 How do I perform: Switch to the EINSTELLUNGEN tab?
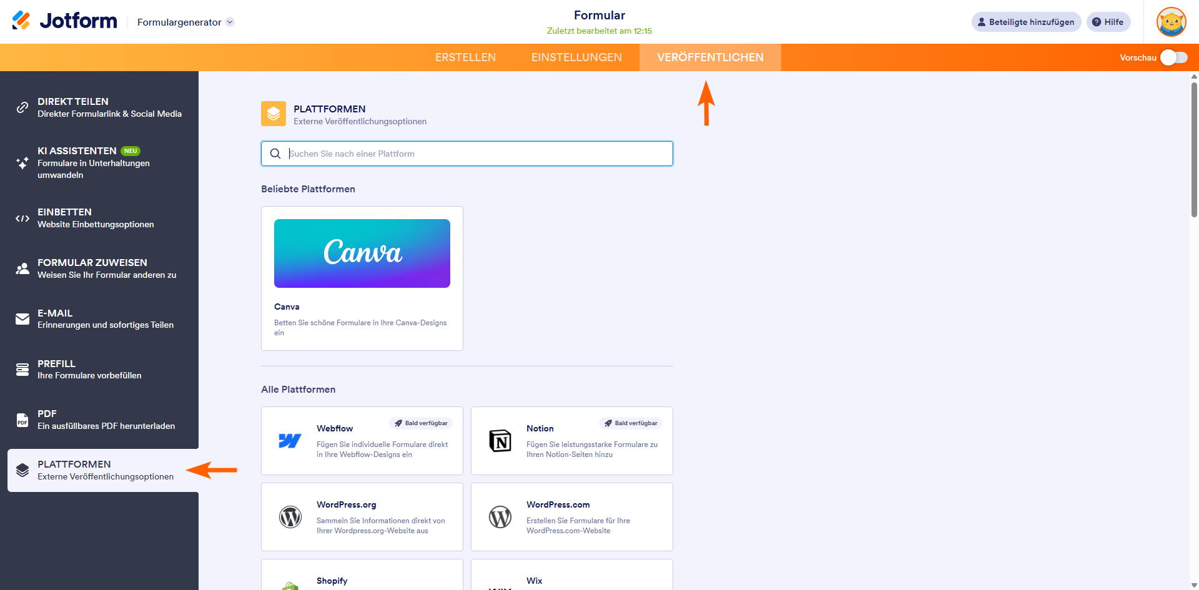[576, 57]
